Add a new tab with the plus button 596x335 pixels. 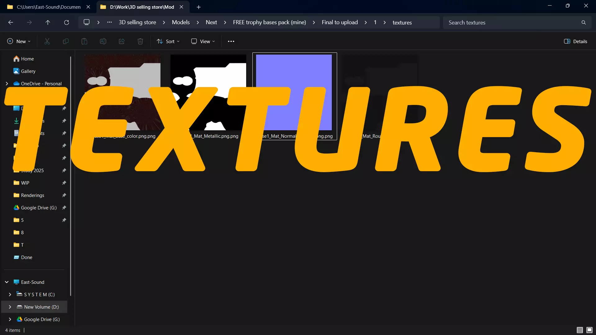[199, 7]
